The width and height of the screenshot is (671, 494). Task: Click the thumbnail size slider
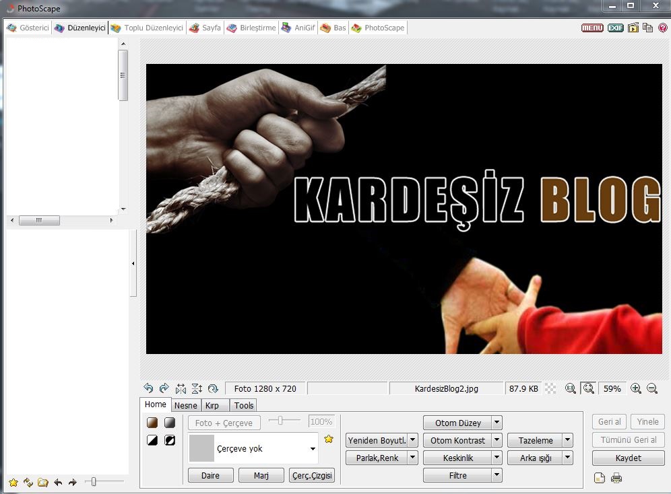(x=94, y=482)
